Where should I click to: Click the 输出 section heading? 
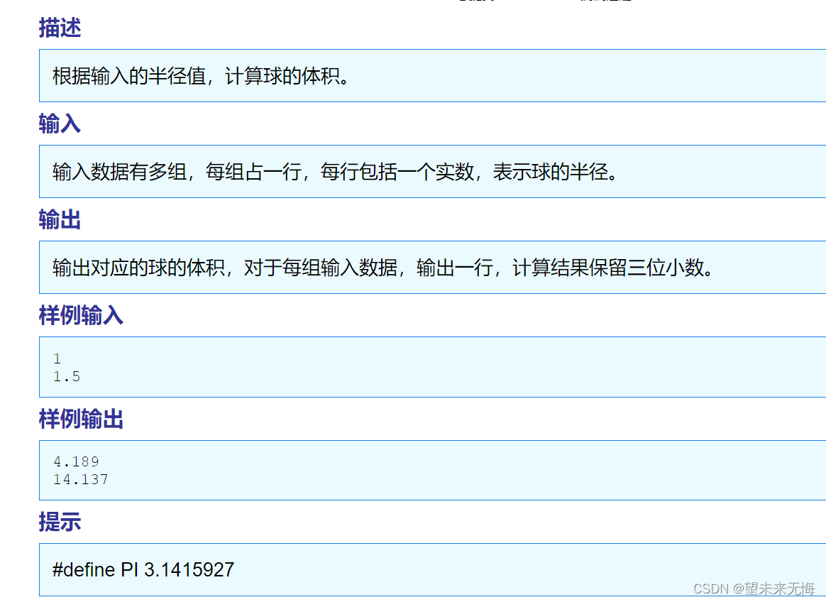(x=59, y=220)
